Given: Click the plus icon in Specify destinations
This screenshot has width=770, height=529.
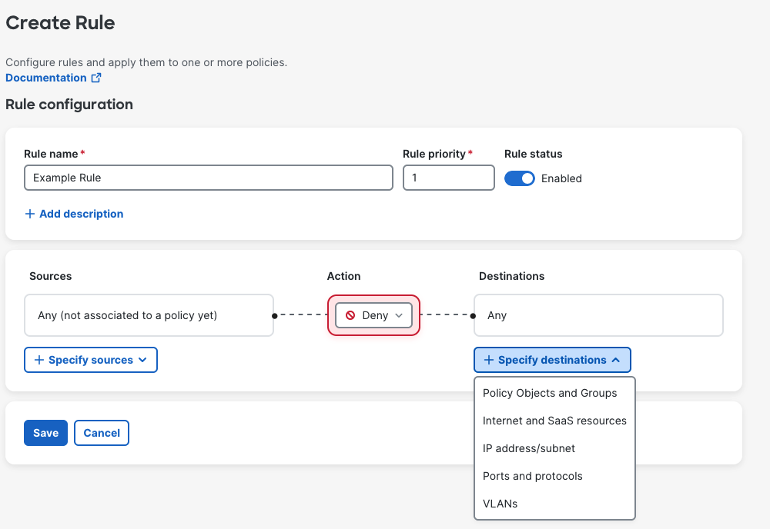Looking at the screenshot, I should [x=488, y=360].
